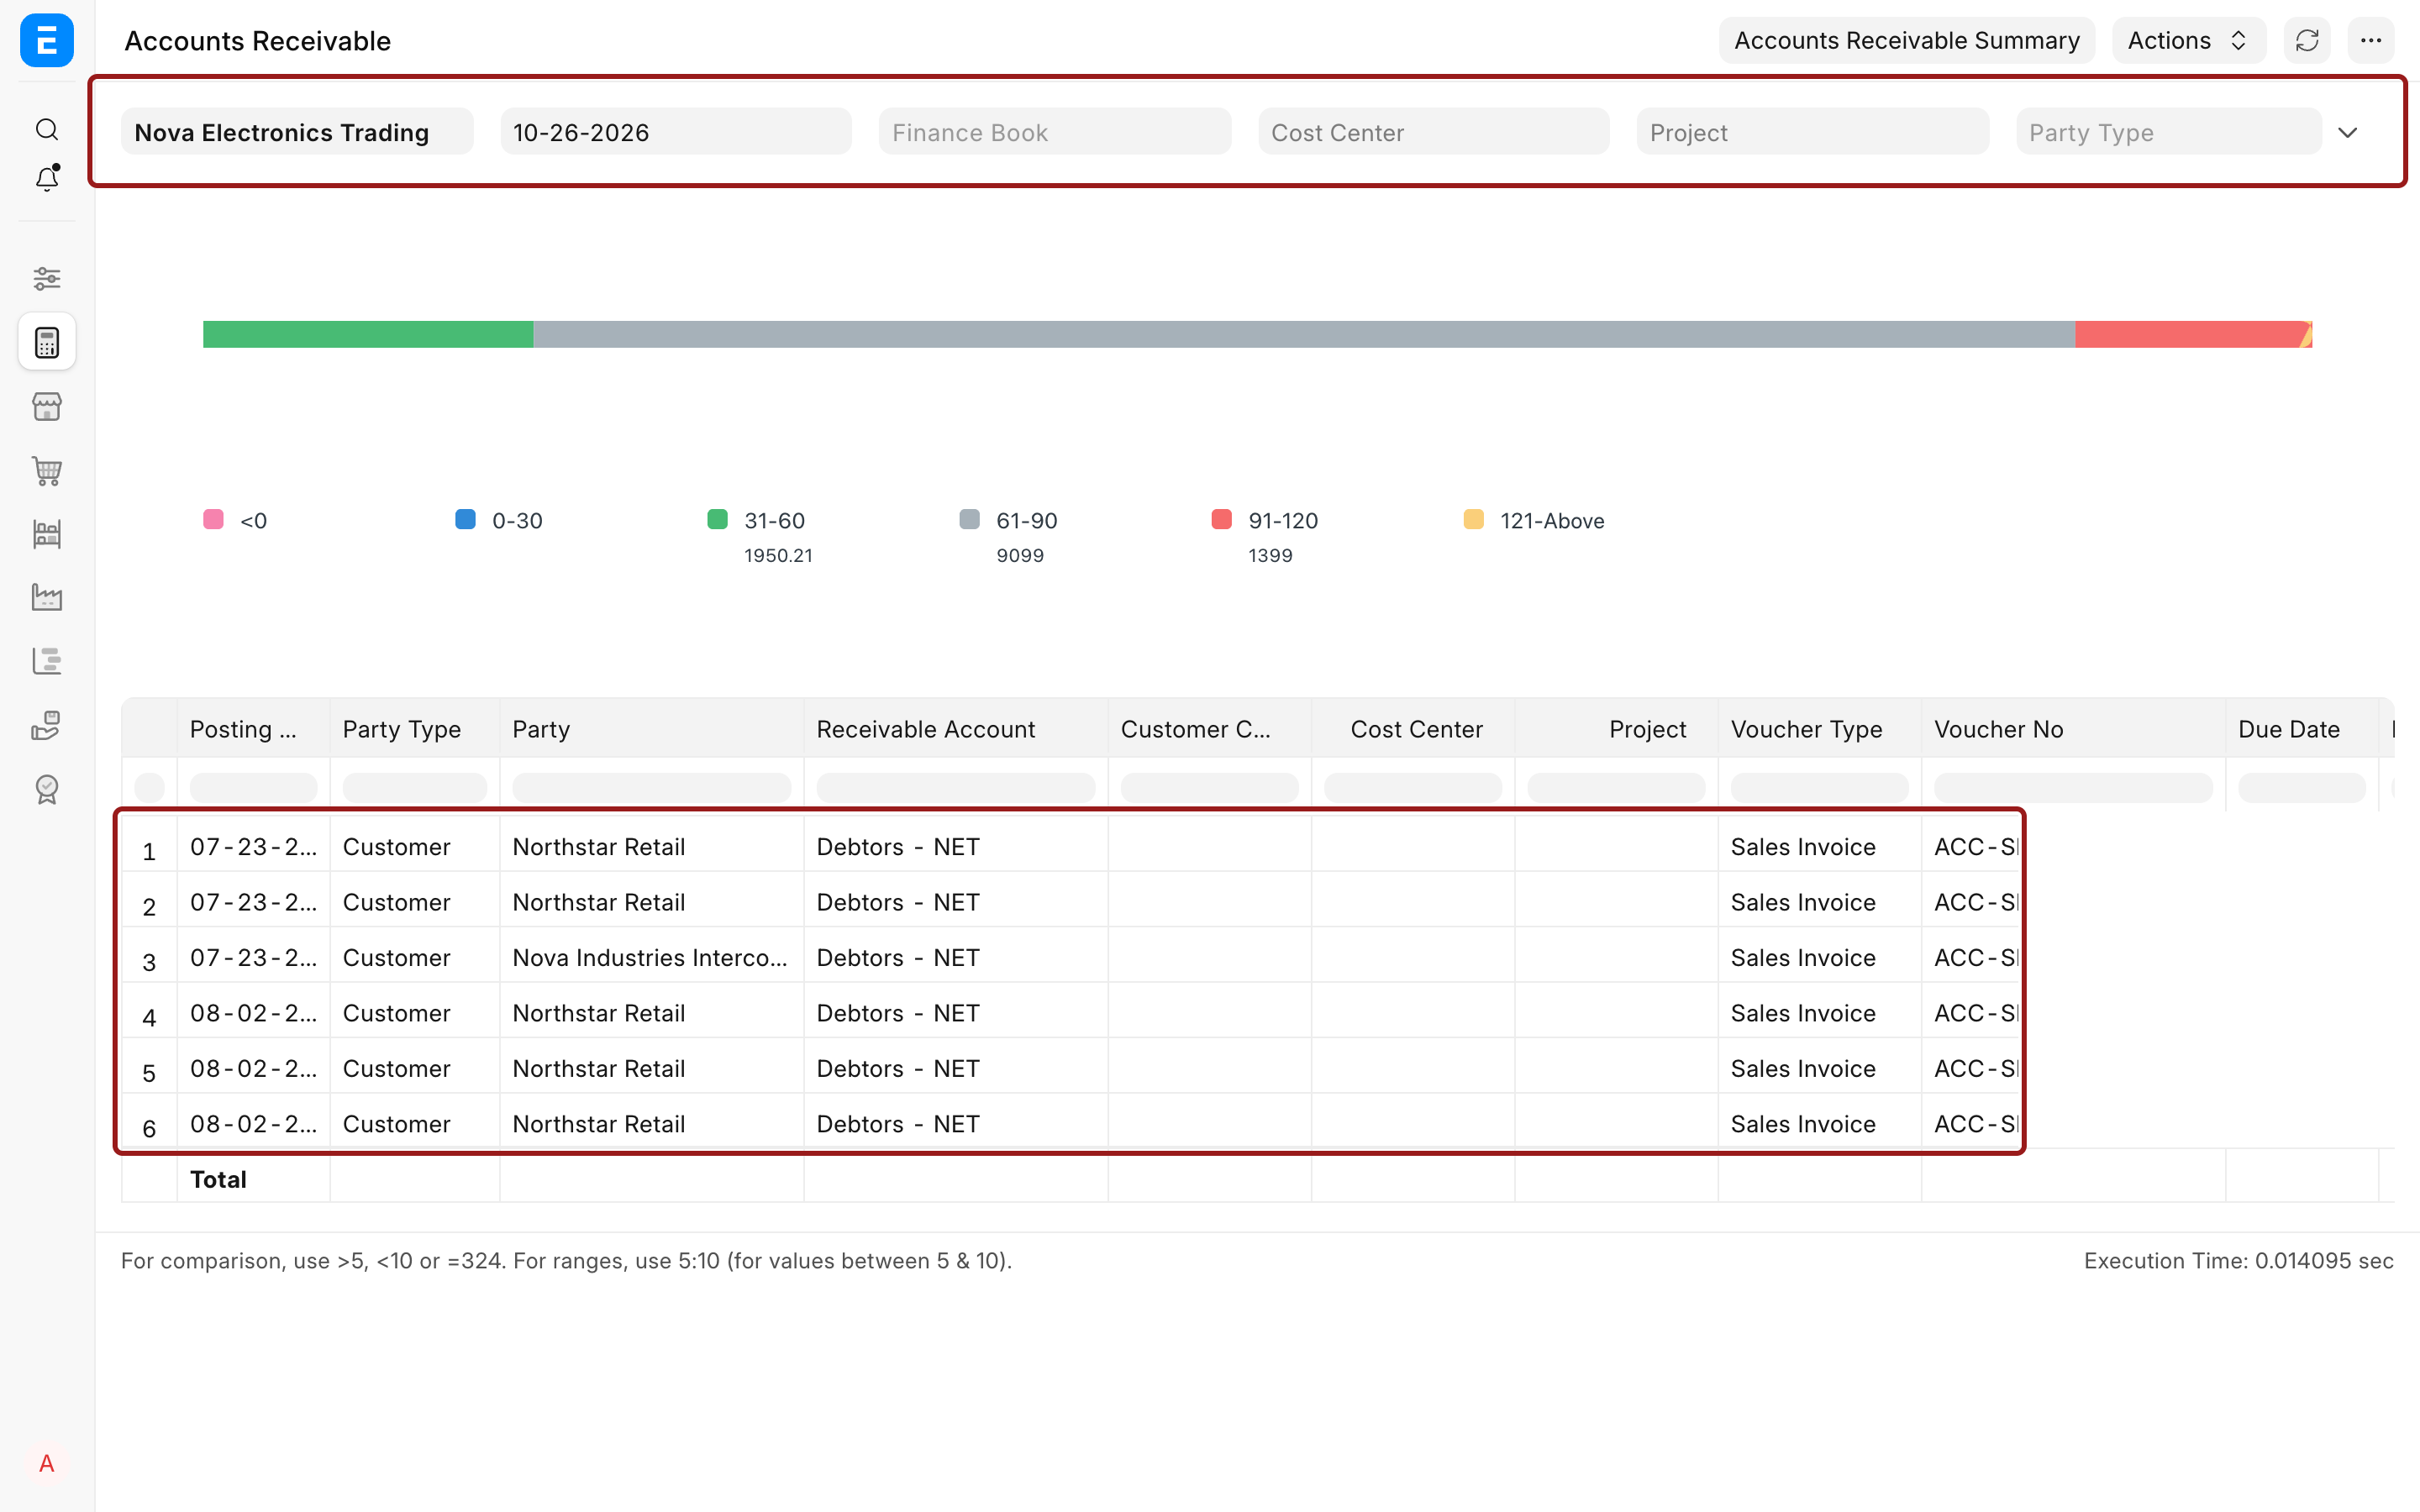
Task: Refresh the Accounts Receivable report
Action: tap(2307, 40)
